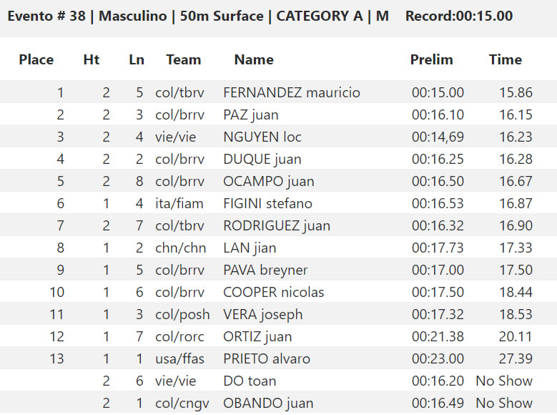Click the Time column header

pyautogui.click(x=506, y=59)
